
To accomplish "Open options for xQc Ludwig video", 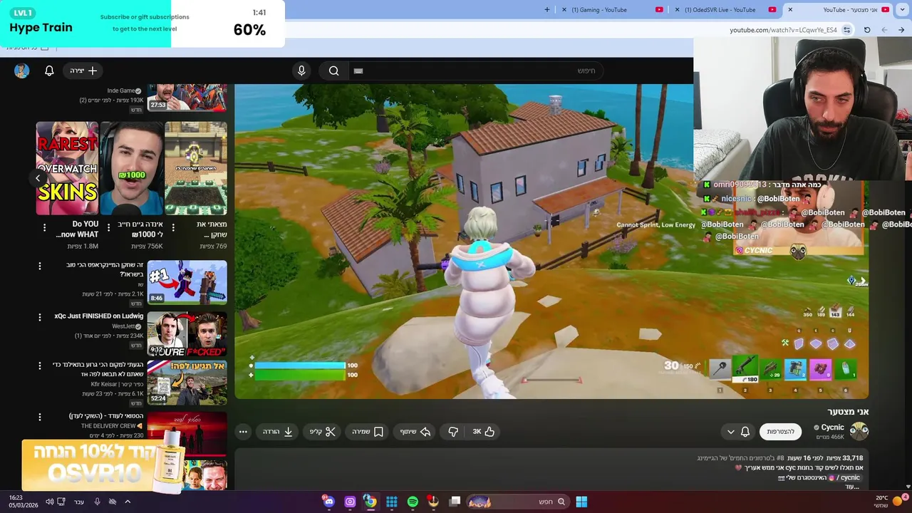I will coord(40,317).
